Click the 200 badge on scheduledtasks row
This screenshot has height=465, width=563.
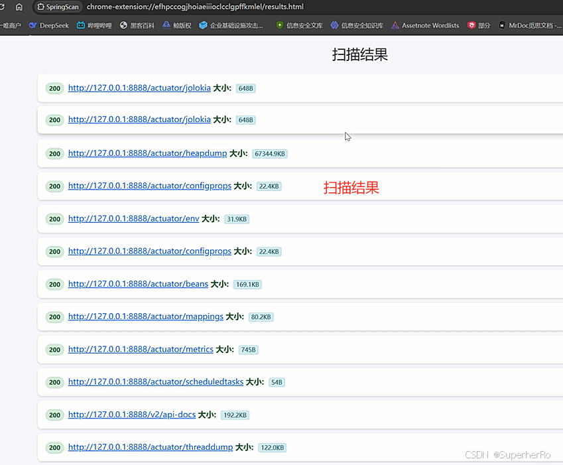[x=54, y=382]
